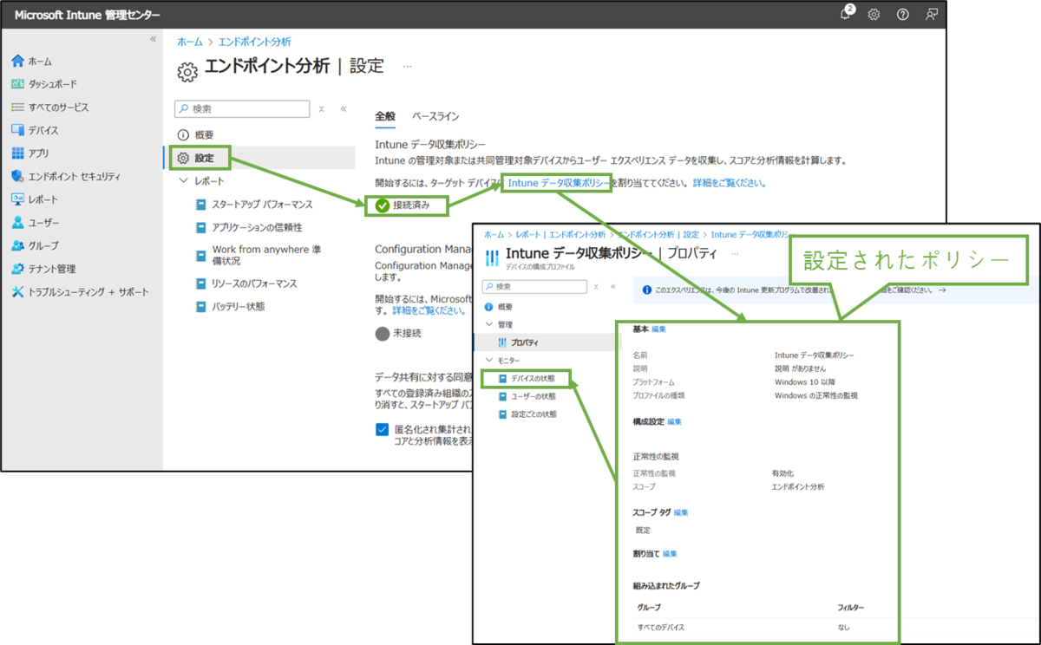The image size is (1041, 645).
Task: Click 詳細をご覧ください link after 割り当ててください
Action: pos(730,183)
